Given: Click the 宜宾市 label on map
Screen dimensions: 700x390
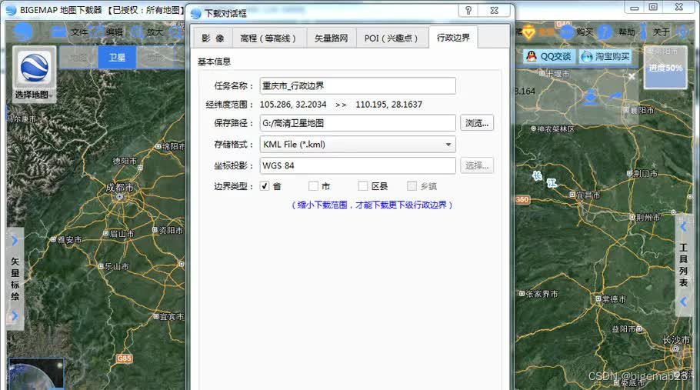Looking at the screenshot, I should [172, 317].
